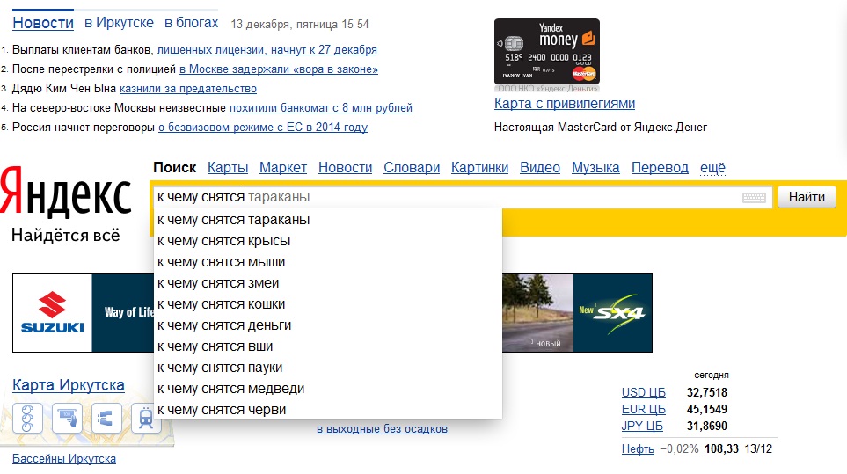Choose suggestion 'к чему снятся змеи'
Viewport: 847px width, 474px height.
click(x=218, y=283)
